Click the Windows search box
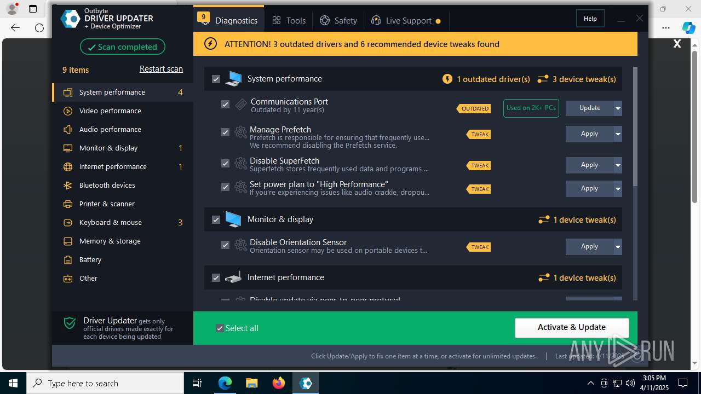701x394 pixels. [105, 383]
